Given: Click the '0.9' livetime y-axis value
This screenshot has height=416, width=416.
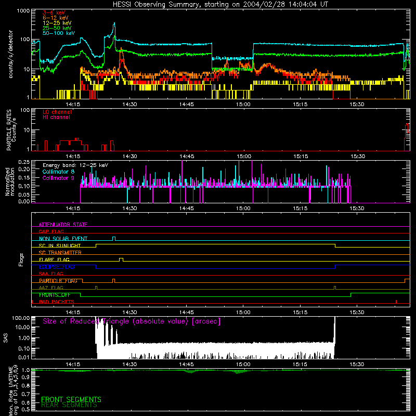Looking at the screenshot, I should pyautogui.click(x=25, y=378).
